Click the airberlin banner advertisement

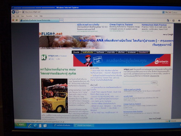coord(122,60)
